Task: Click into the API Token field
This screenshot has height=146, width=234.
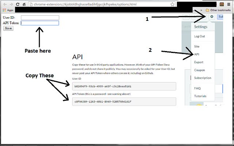Action: pyautogui.click(x=40, y=23)
